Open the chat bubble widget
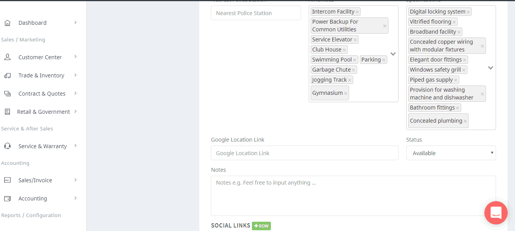 pos(496,213)
